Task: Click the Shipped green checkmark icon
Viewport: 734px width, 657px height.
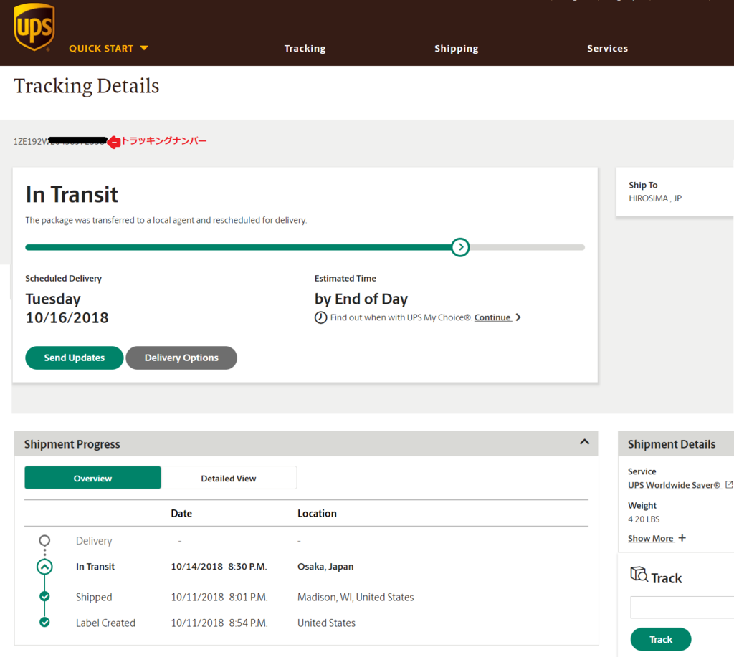Action: pyautogui.click(x=44, y=597)
